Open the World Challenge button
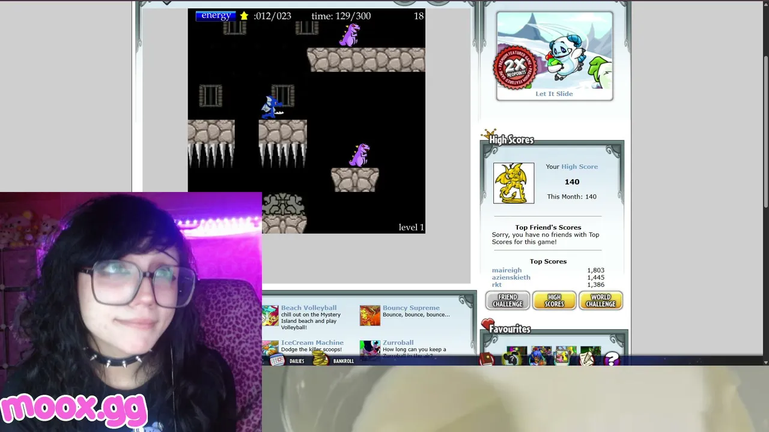769x432 pixels. tap(601, 301)
